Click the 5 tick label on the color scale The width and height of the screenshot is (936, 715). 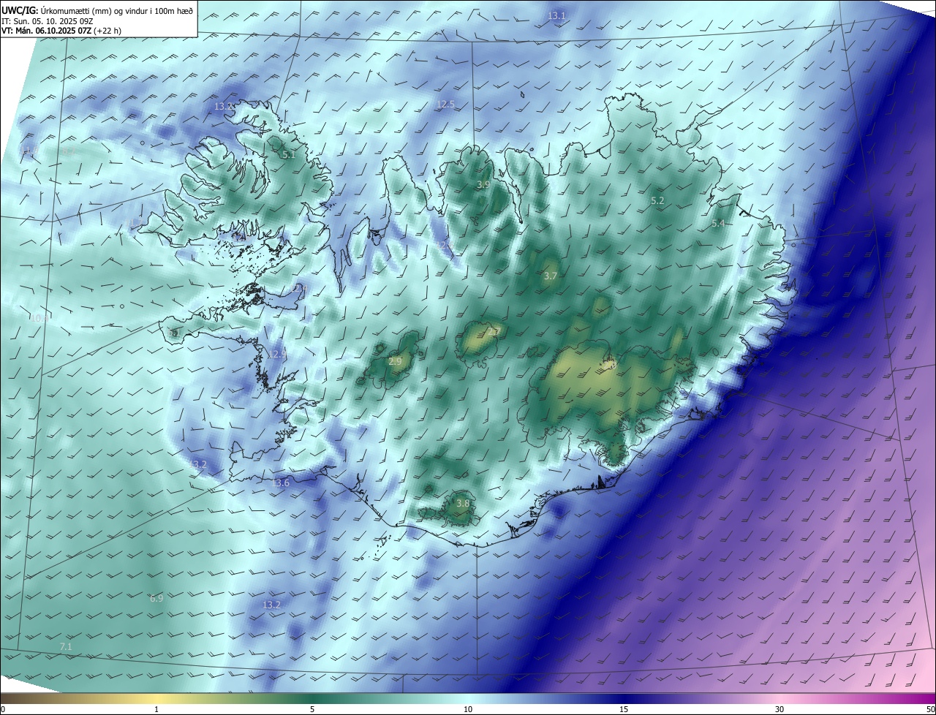click(312, 709)
